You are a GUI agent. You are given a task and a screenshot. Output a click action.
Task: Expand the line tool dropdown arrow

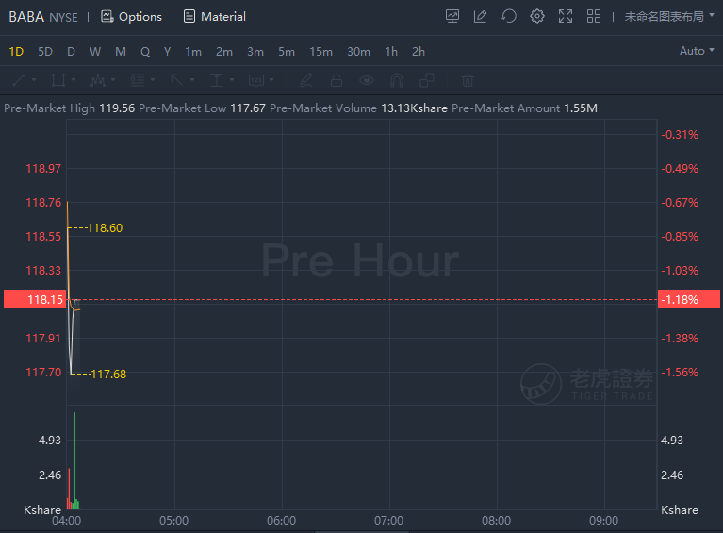[34, 80]
